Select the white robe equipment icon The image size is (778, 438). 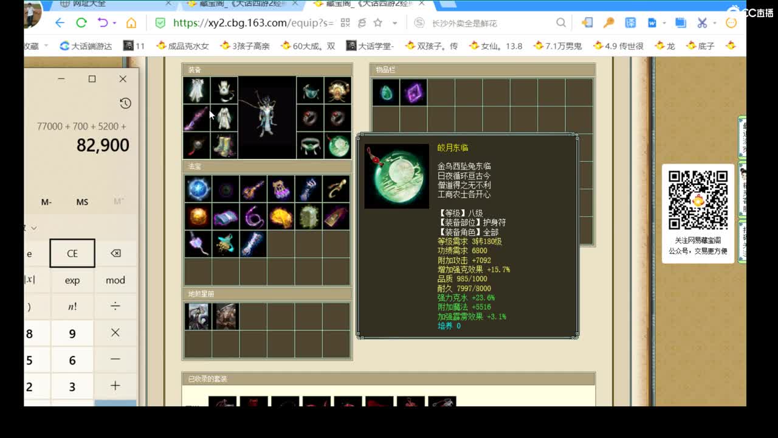[x=224, y=118]
